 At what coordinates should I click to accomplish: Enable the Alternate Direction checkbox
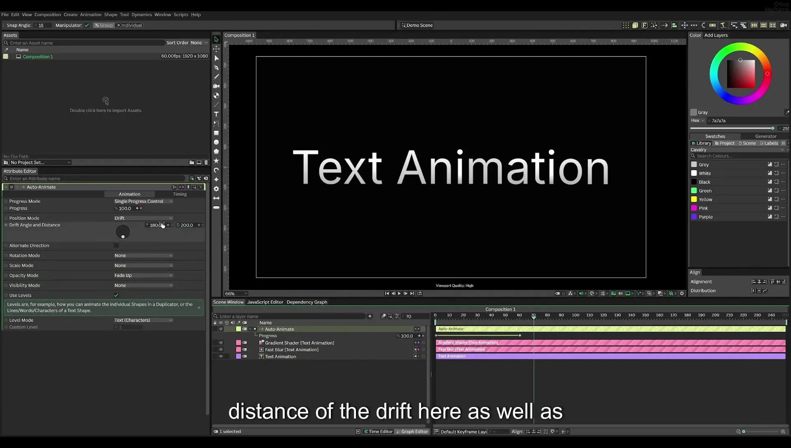pos(116,245)
